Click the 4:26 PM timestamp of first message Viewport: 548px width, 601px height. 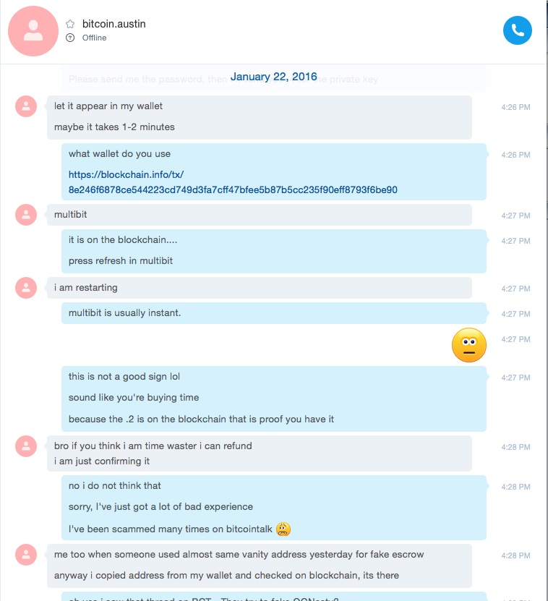(515, 107)
